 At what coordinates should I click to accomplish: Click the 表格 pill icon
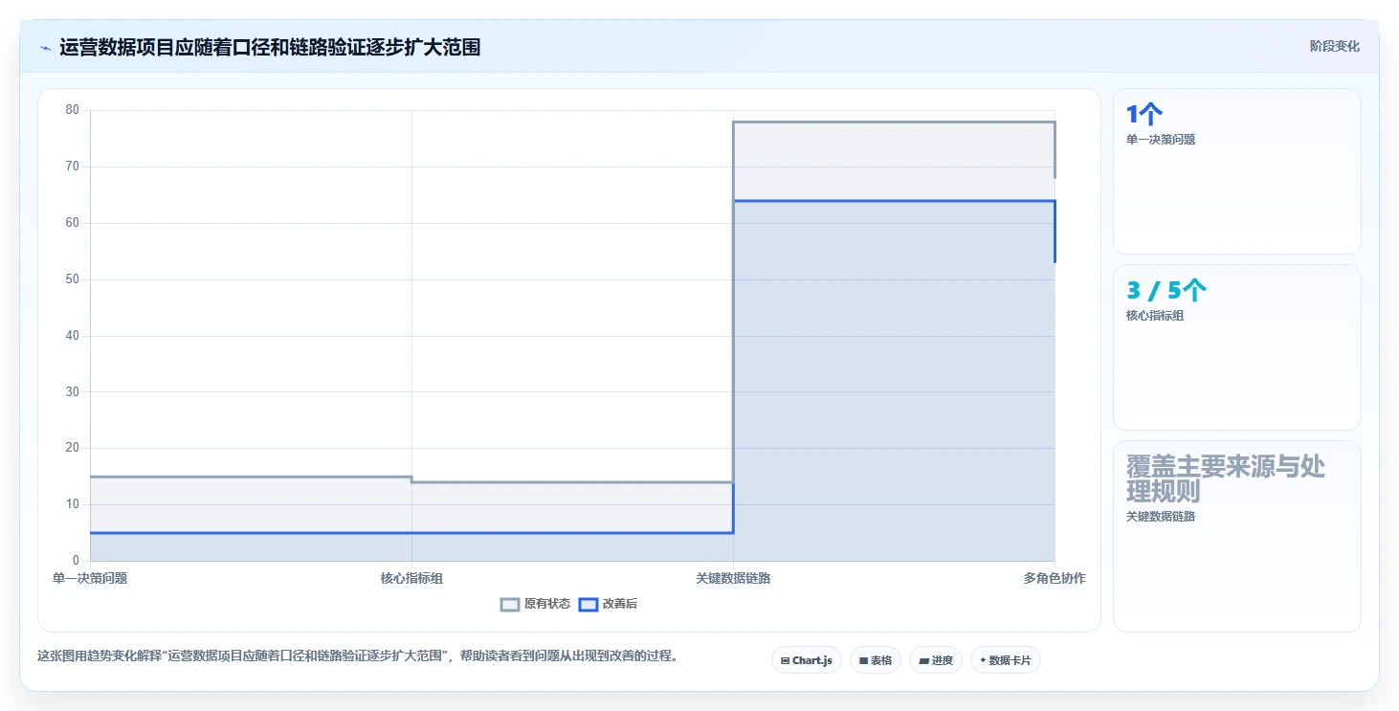pyautogui.click(x=863, y=661)
